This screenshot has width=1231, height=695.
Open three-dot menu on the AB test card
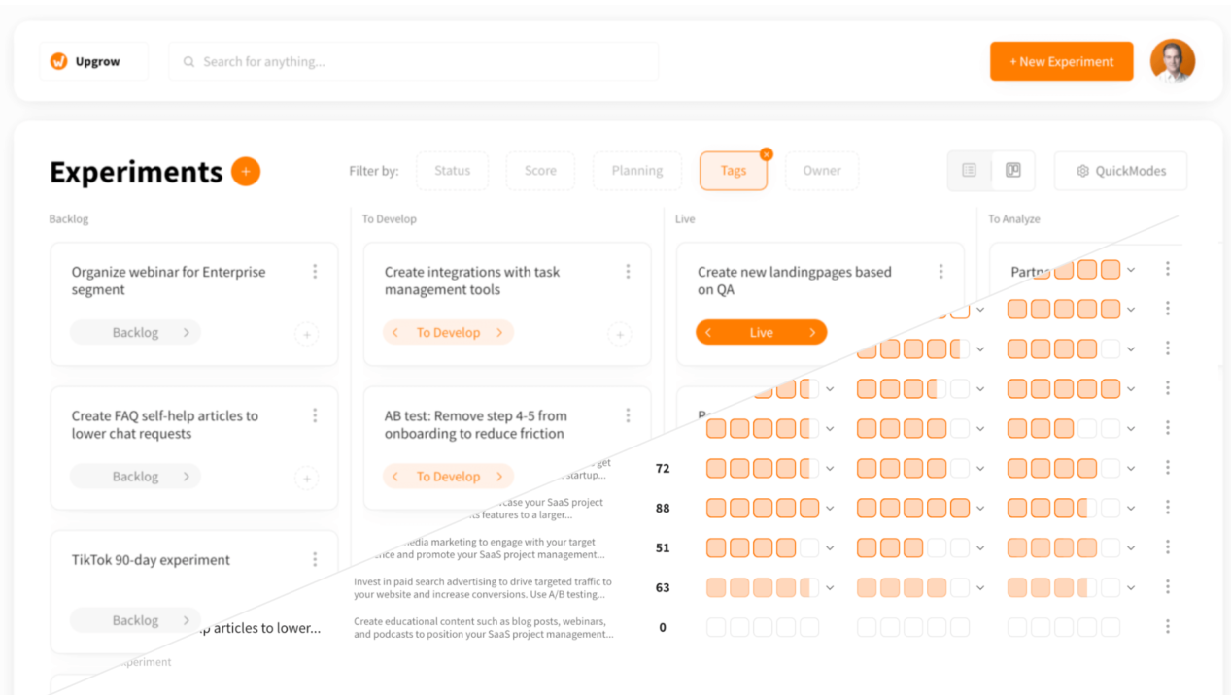(628, 415)
